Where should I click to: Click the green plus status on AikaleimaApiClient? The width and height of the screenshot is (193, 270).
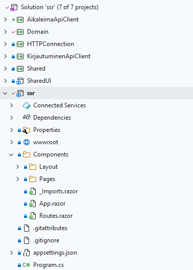coord(13,19)
